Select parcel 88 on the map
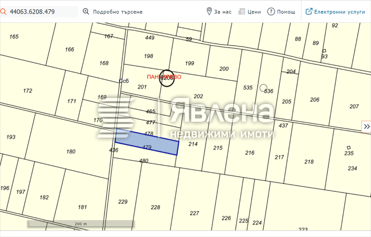Viewport: 371px width, 237px height. (x=298, y=39)
